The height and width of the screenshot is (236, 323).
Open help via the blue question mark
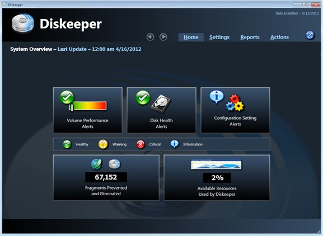(x=310, y=35)
